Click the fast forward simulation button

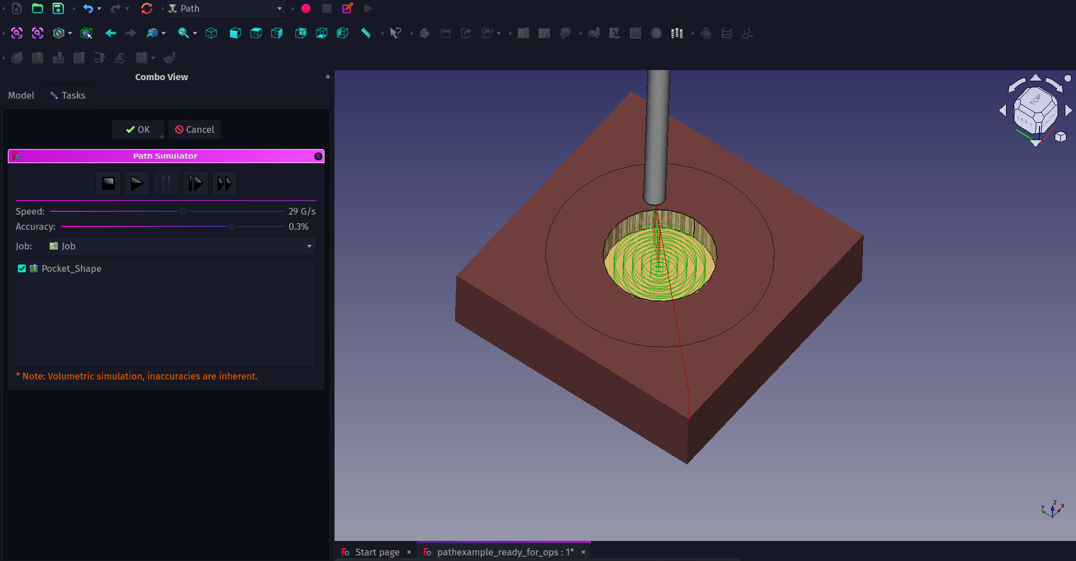click(224, 183)
